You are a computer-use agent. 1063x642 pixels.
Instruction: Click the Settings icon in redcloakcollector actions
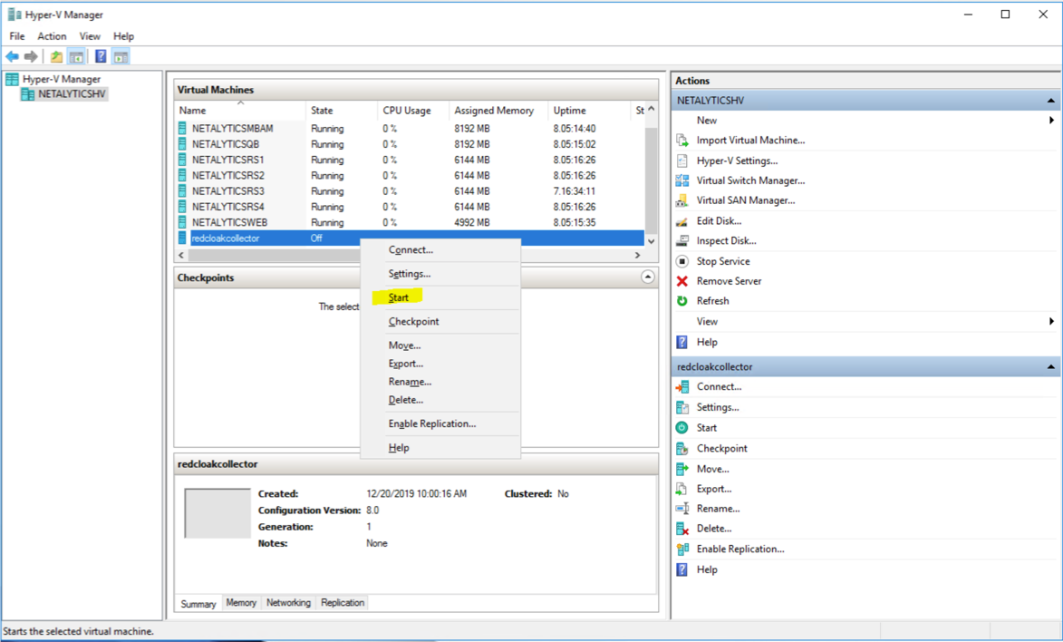point(682,407)
